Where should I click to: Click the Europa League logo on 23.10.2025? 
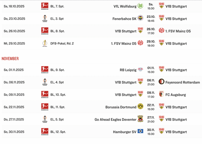coord(44,18)
